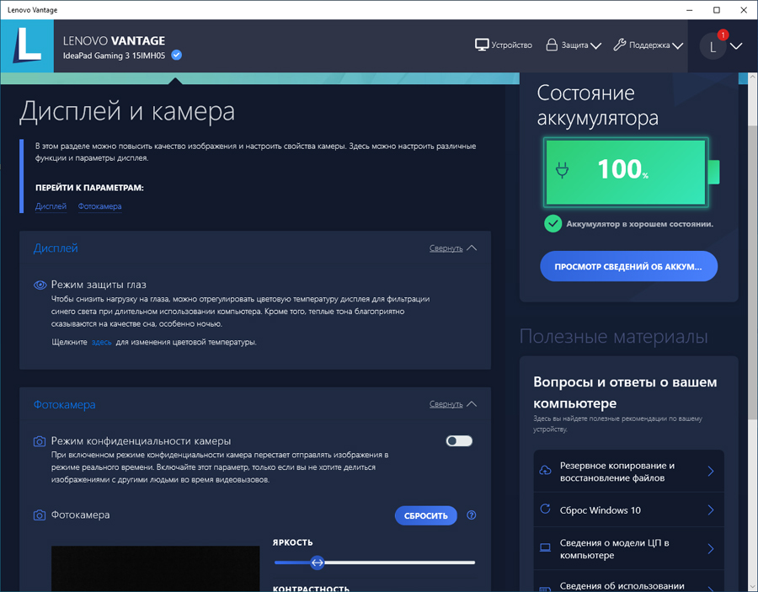This screenshot has height=592, width=758.
Task: Open arrow for Сведения о модели ЦП
Action: coord(711,548)
